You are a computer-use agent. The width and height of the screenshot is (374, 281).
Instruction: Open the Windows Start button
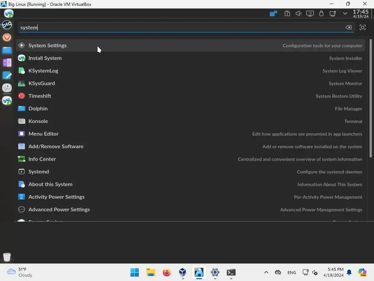pos(134,272)
